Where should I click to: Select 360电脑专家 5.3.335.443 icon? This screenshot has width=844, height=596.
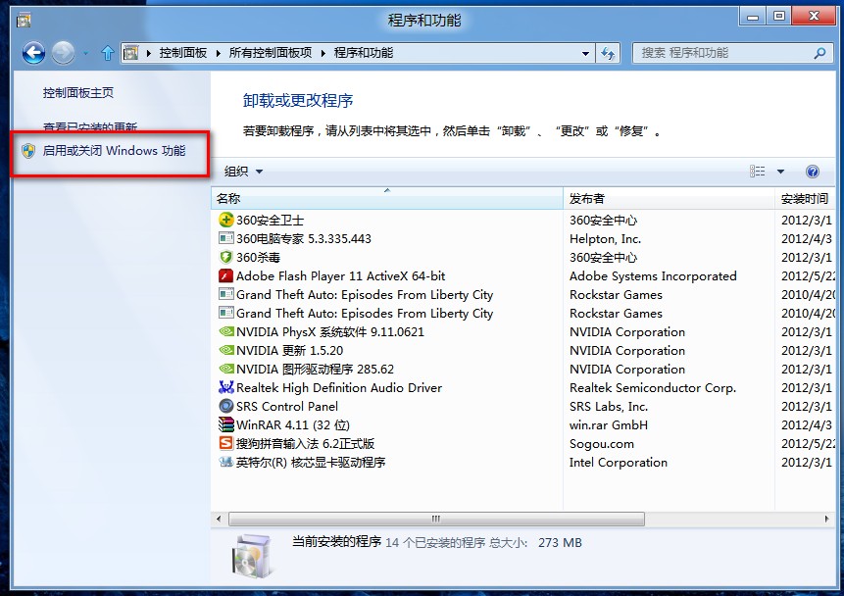pyautogui.click(x=226, y=238)
